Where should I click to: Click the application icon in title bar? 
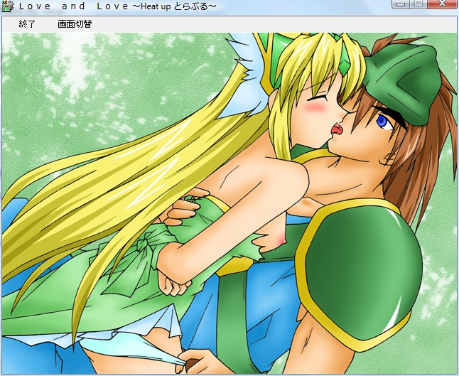click(x=8, y=6)
